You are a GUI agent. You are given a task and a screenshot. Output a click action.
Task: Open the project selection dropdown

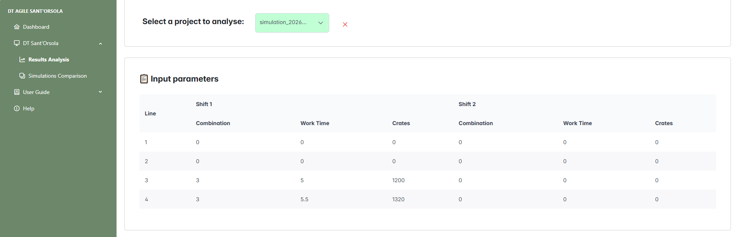tap(292, 23)
